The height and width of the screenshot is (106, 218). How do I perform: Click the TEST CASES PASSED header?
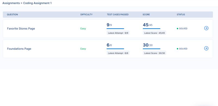[x=118, y=14]
